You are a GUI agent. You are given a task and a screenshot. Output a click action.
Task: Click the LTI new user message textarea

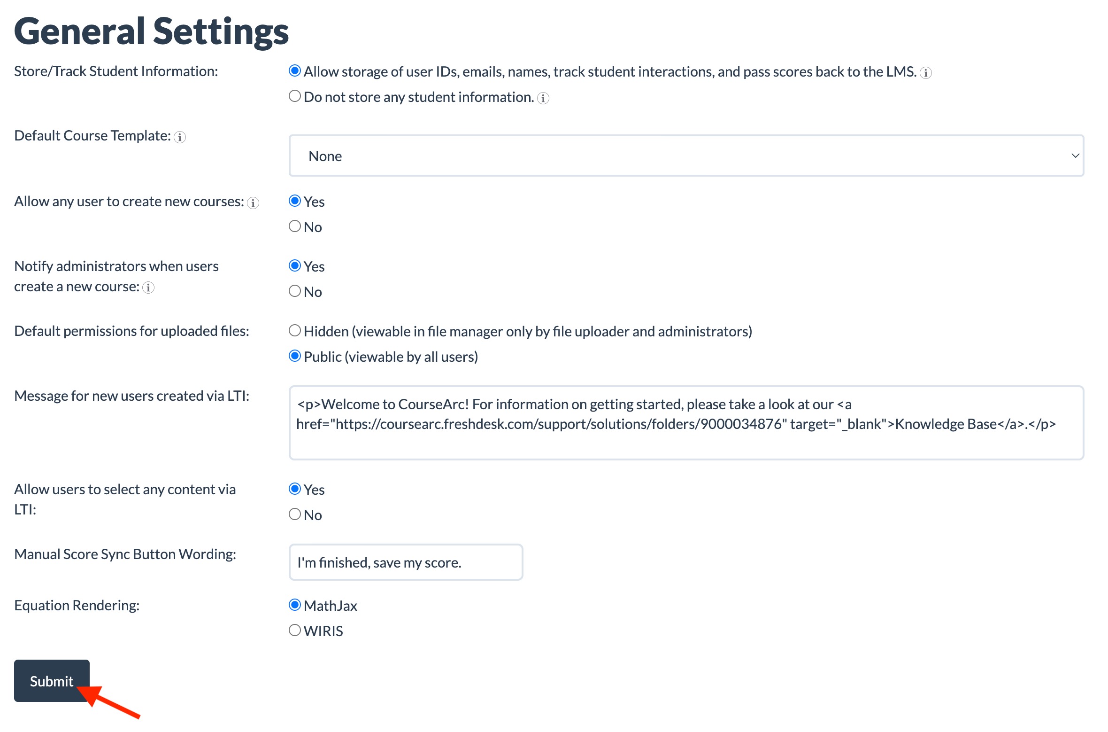click(x=685, y=423)
